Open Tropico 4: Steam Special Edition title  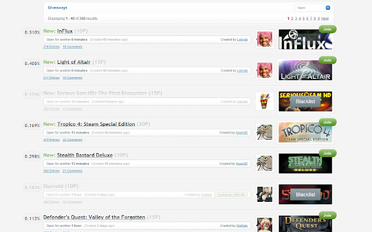click(96, 124)
